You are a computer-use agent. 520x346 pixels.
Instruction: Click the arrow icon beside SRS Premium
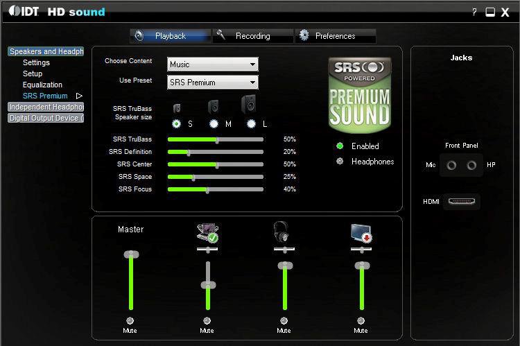tap(79, 96)
